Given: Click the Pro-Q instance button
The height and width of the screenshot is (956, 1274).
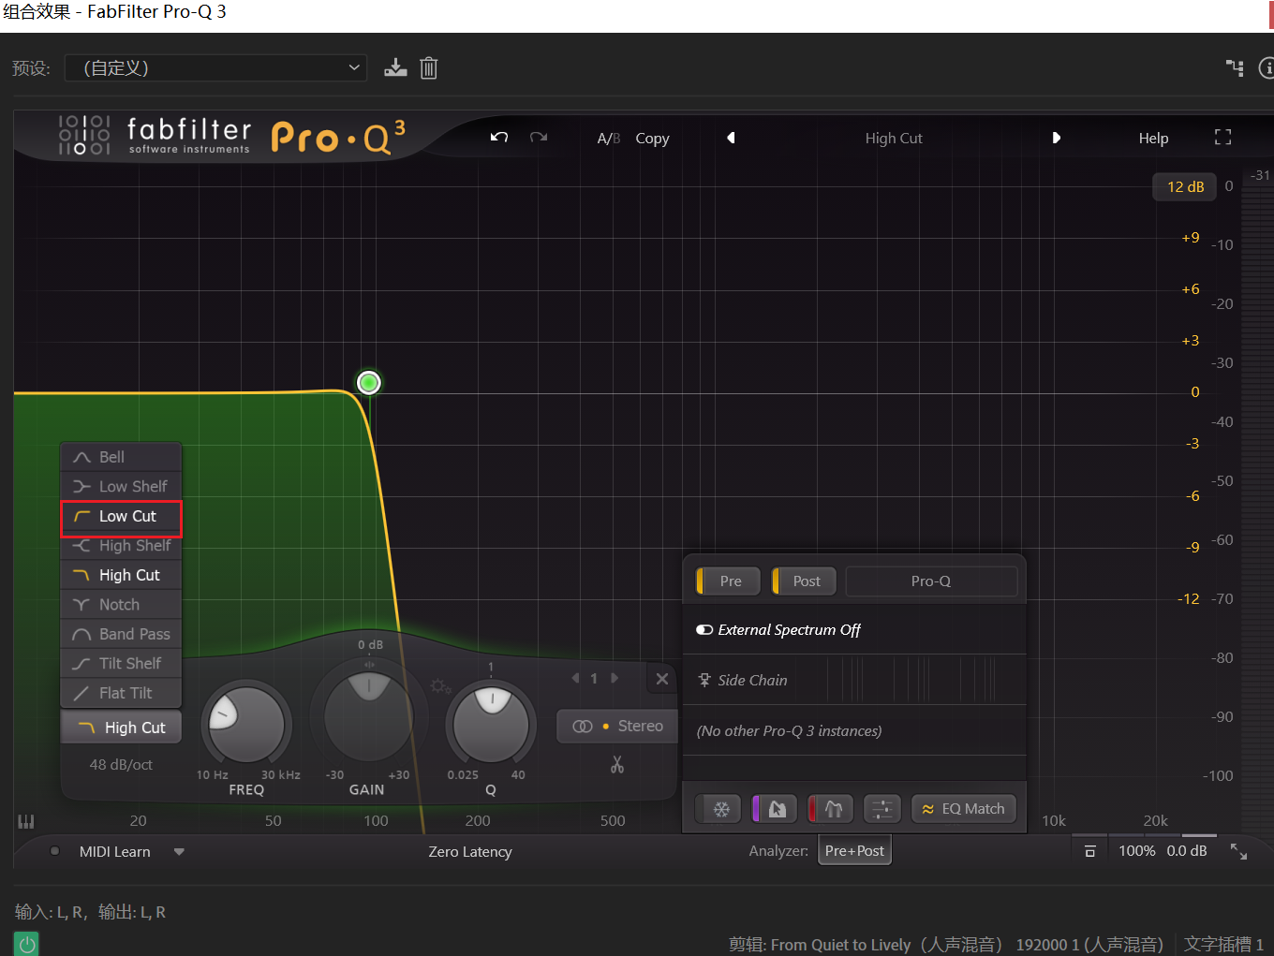Looking at the screenshot, I should pyautogui.click(x=931, y=581).
